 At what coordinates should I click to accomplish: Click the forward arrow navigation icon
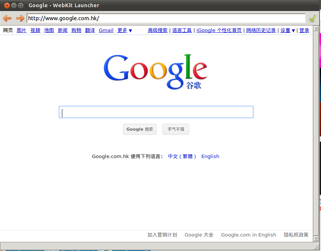pos(20,18)
